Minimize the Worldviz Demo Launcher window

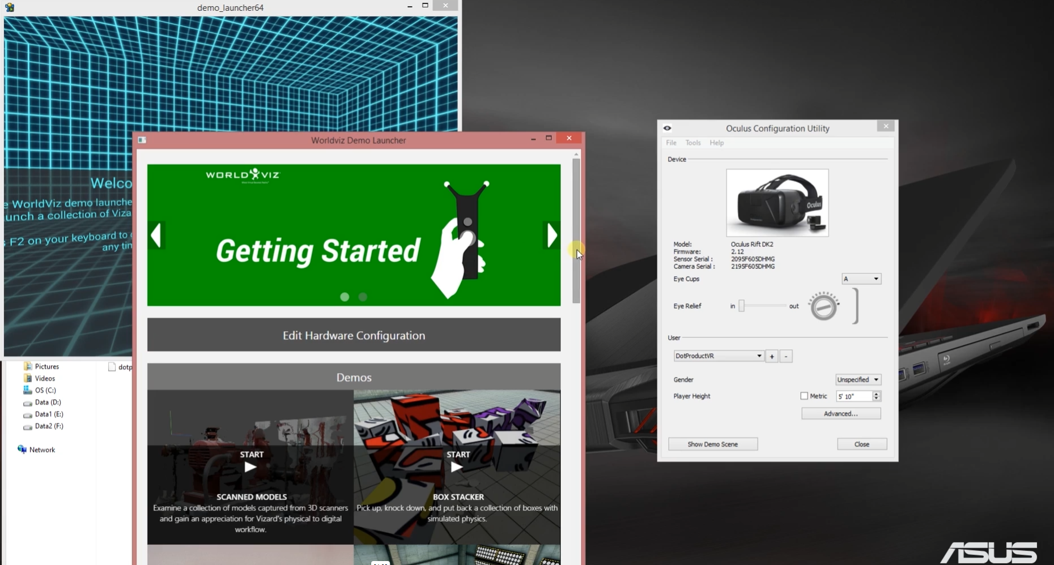[x=533, y=139]
